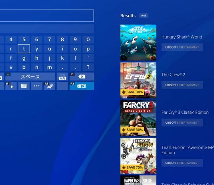Image resolution: width=214 pixels, height=185 pixels.
Task: Select the letter u key
Action: click(50, 49)
